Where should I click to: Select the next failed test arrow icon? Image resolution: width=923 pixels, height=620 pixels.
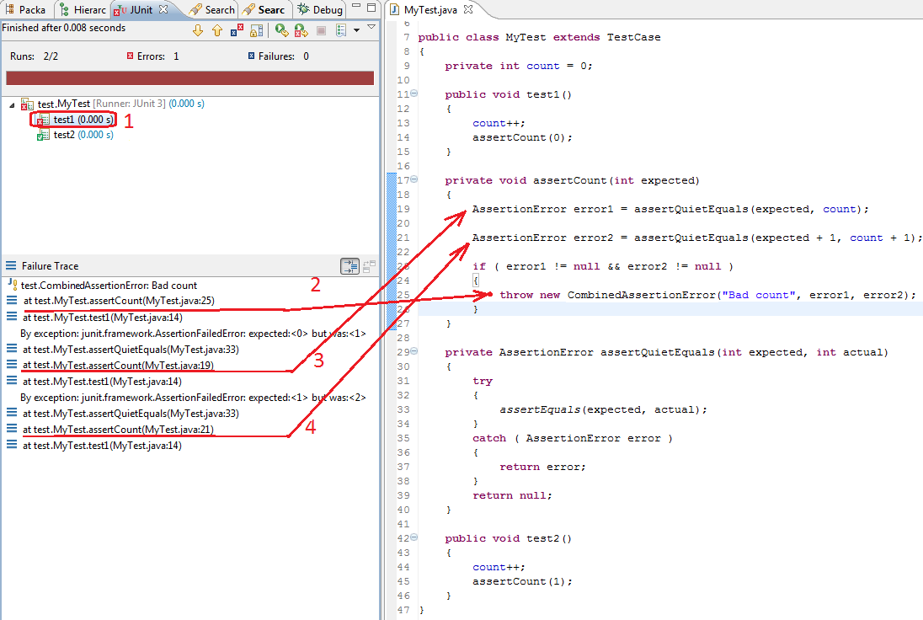point(197,30)
